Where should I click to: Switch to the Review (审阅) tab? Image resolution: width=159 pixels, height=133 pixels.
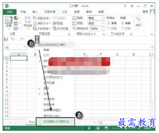point(89,12)
